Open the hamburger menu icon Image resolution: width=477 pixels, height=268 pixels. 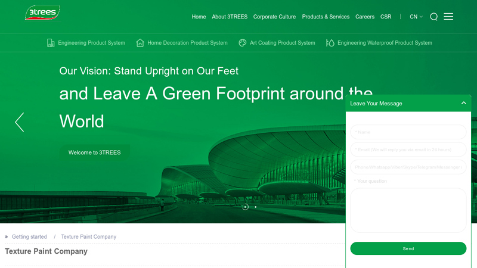point(448,17)
